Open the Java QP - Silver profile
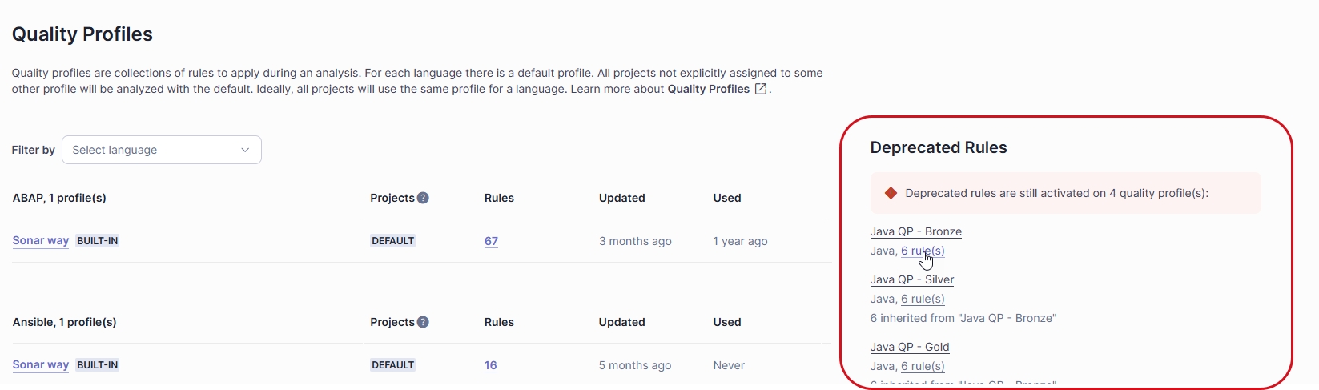 911,279
